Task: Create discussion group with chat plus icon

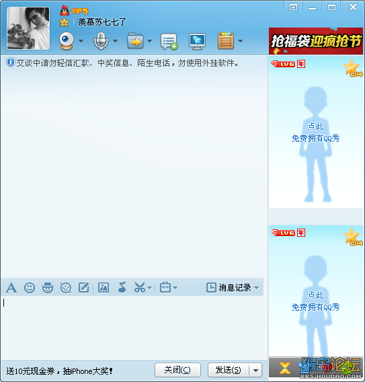Action: point(169,42)
